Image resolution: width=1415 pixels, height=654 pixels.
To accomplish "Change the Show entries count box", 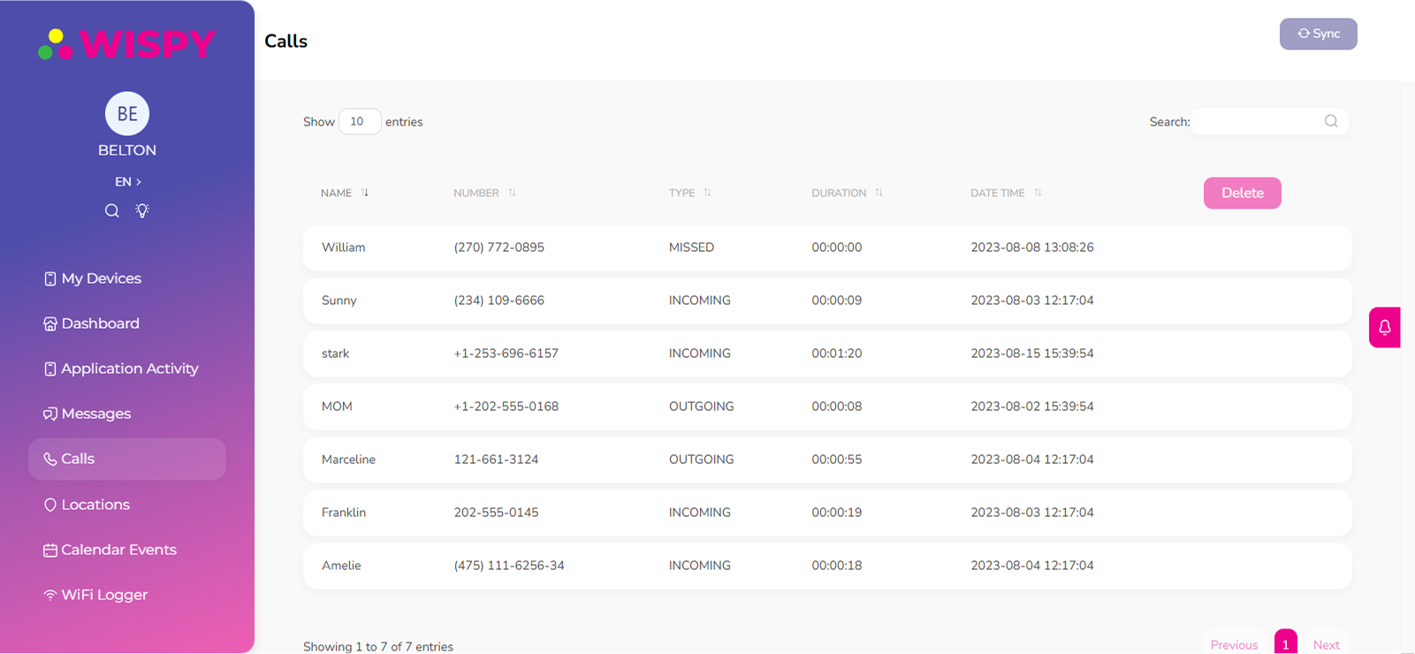I will point(360,121).
